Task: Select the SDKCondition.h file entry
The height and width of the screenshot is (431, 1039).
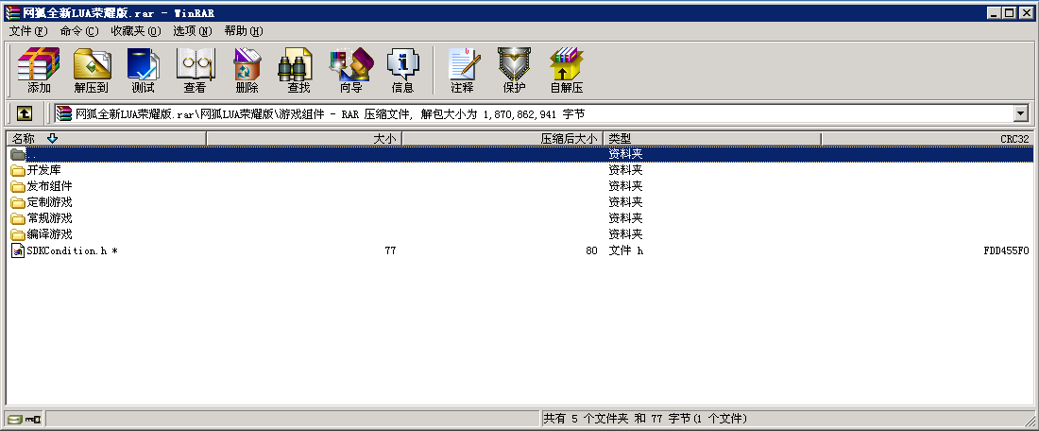Action: 65,250
